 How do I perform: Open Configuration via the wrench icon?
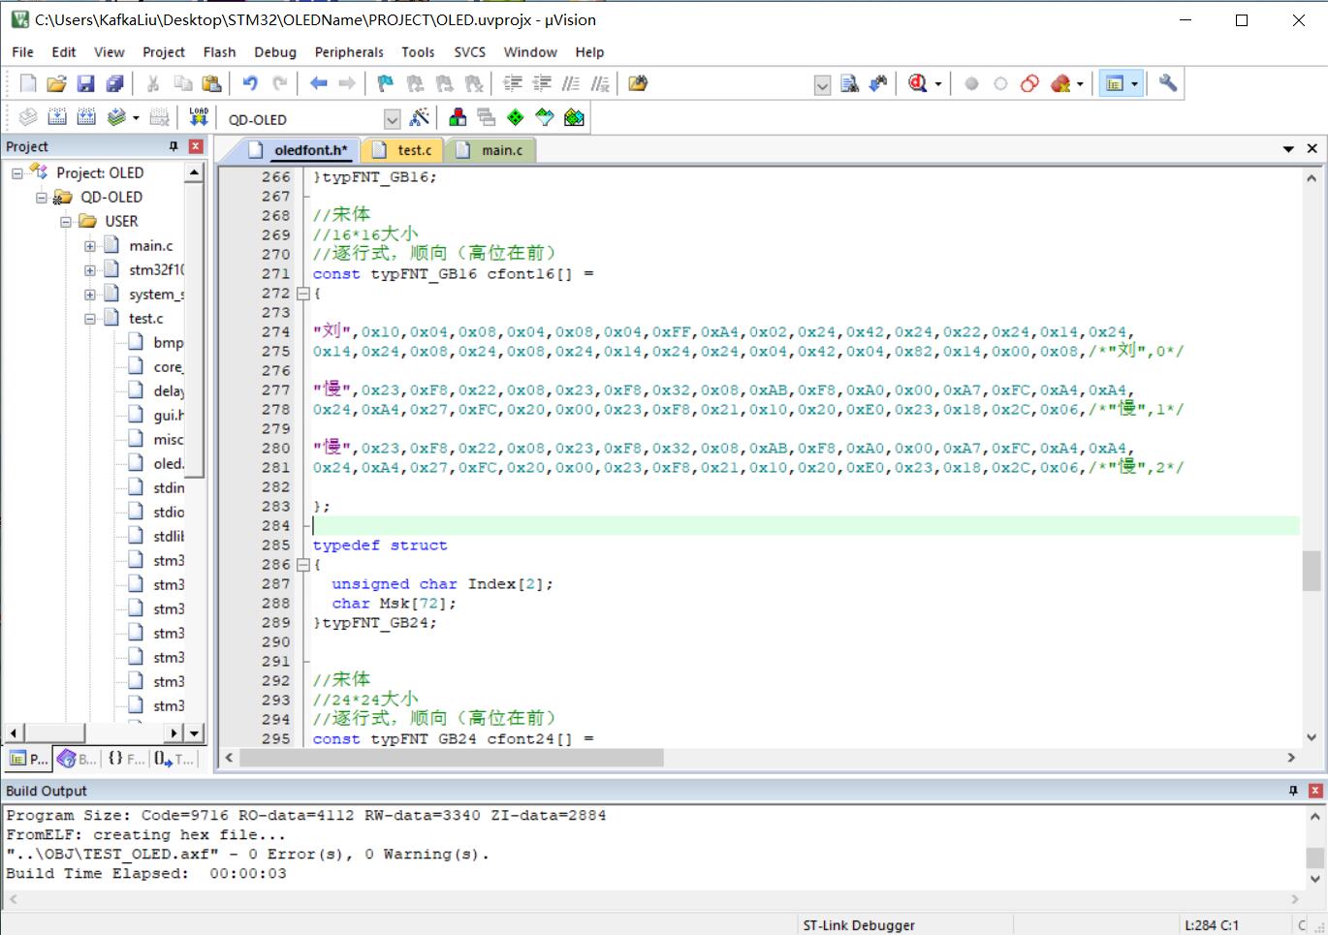tap(1168, 84)
